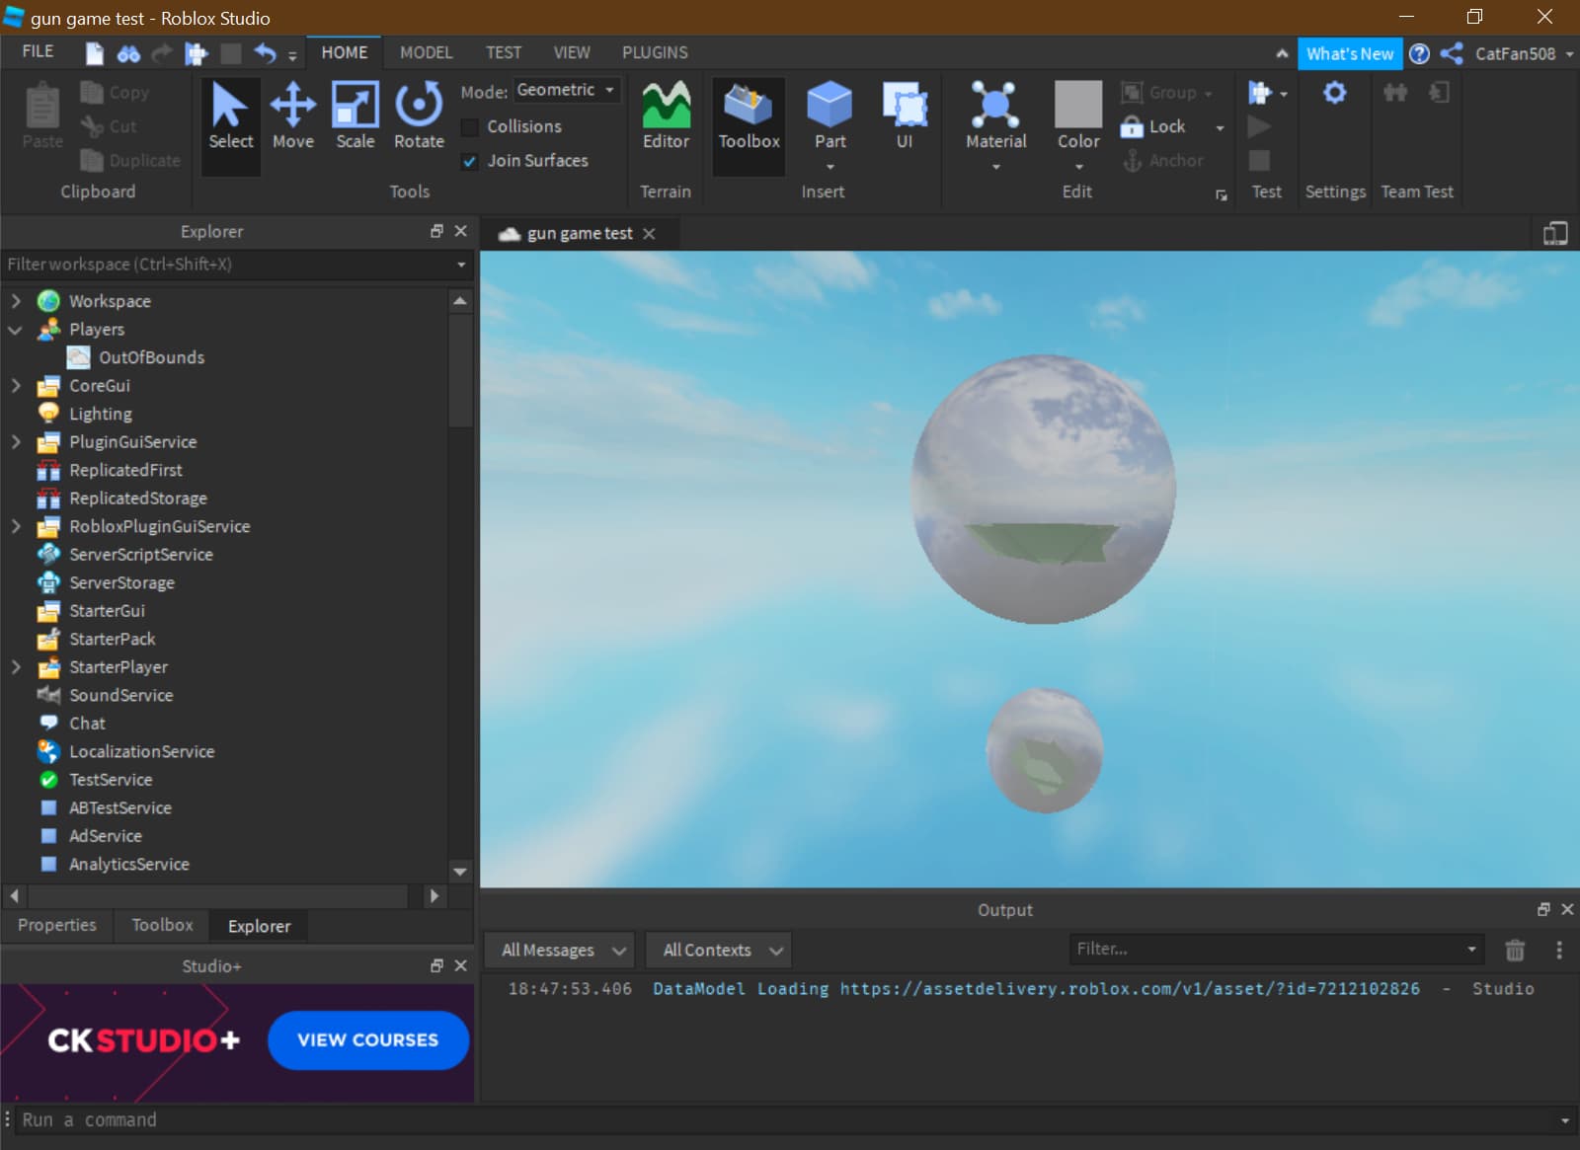Open the Material picker

(x=995, y=116)
